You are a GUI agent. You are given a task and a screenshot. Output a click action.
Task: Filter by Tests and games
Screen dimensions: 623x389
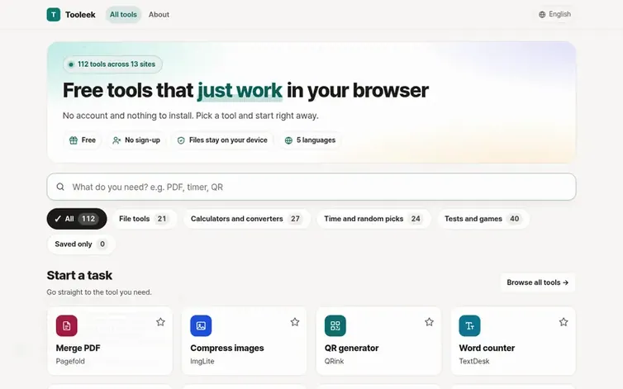click(483, 219)
